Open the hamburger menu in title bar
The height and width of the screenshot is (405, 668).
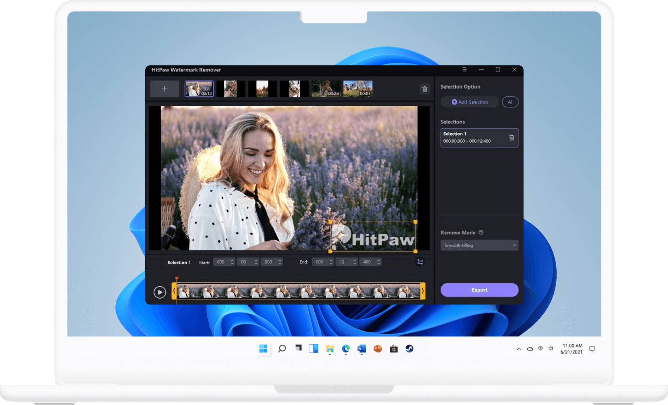pyautogui.click(x=464, y=70)
